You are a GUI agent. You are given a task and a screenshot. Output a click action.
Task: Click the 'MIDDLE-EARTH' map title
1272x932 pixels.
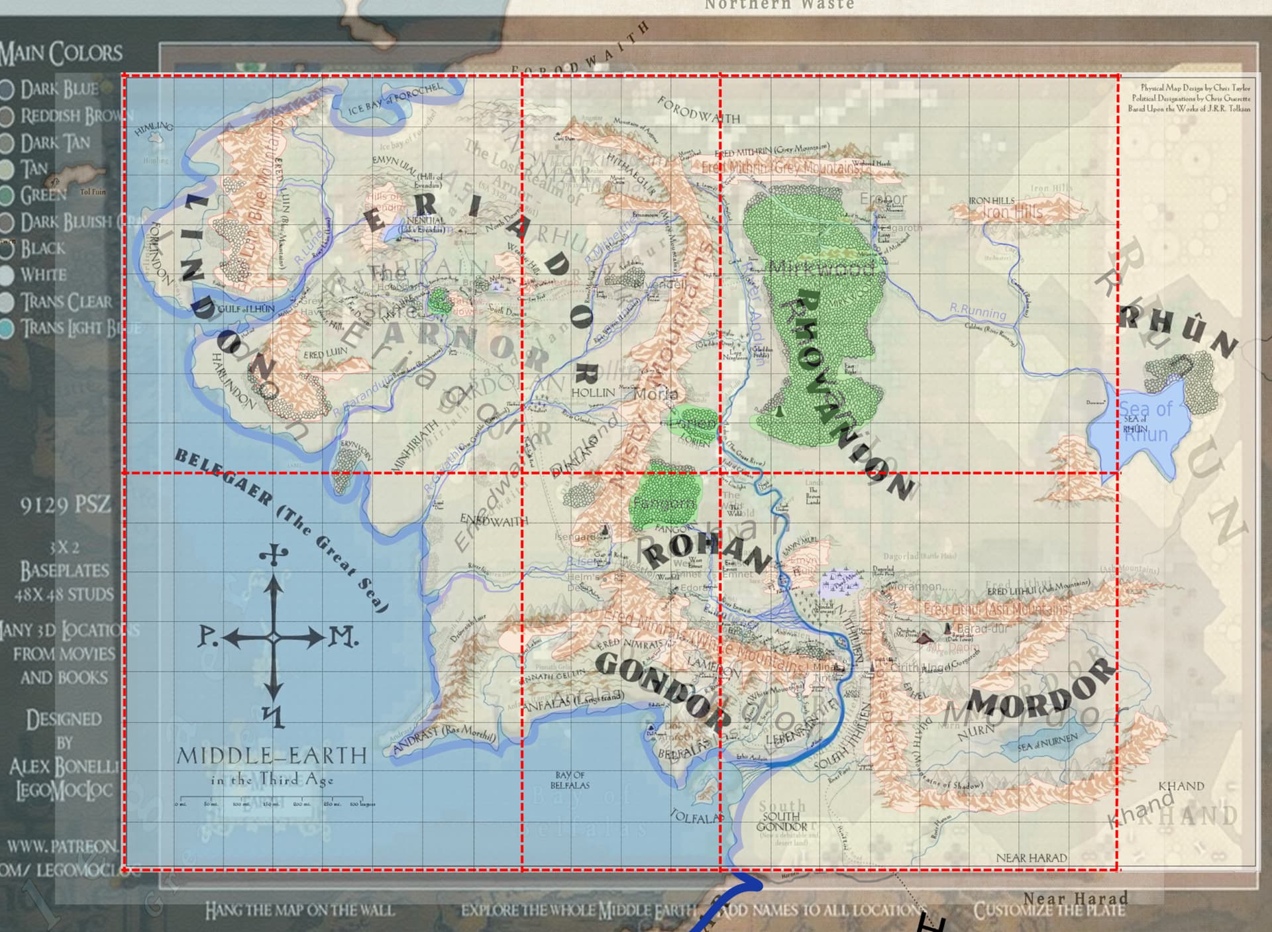point(272,756)
